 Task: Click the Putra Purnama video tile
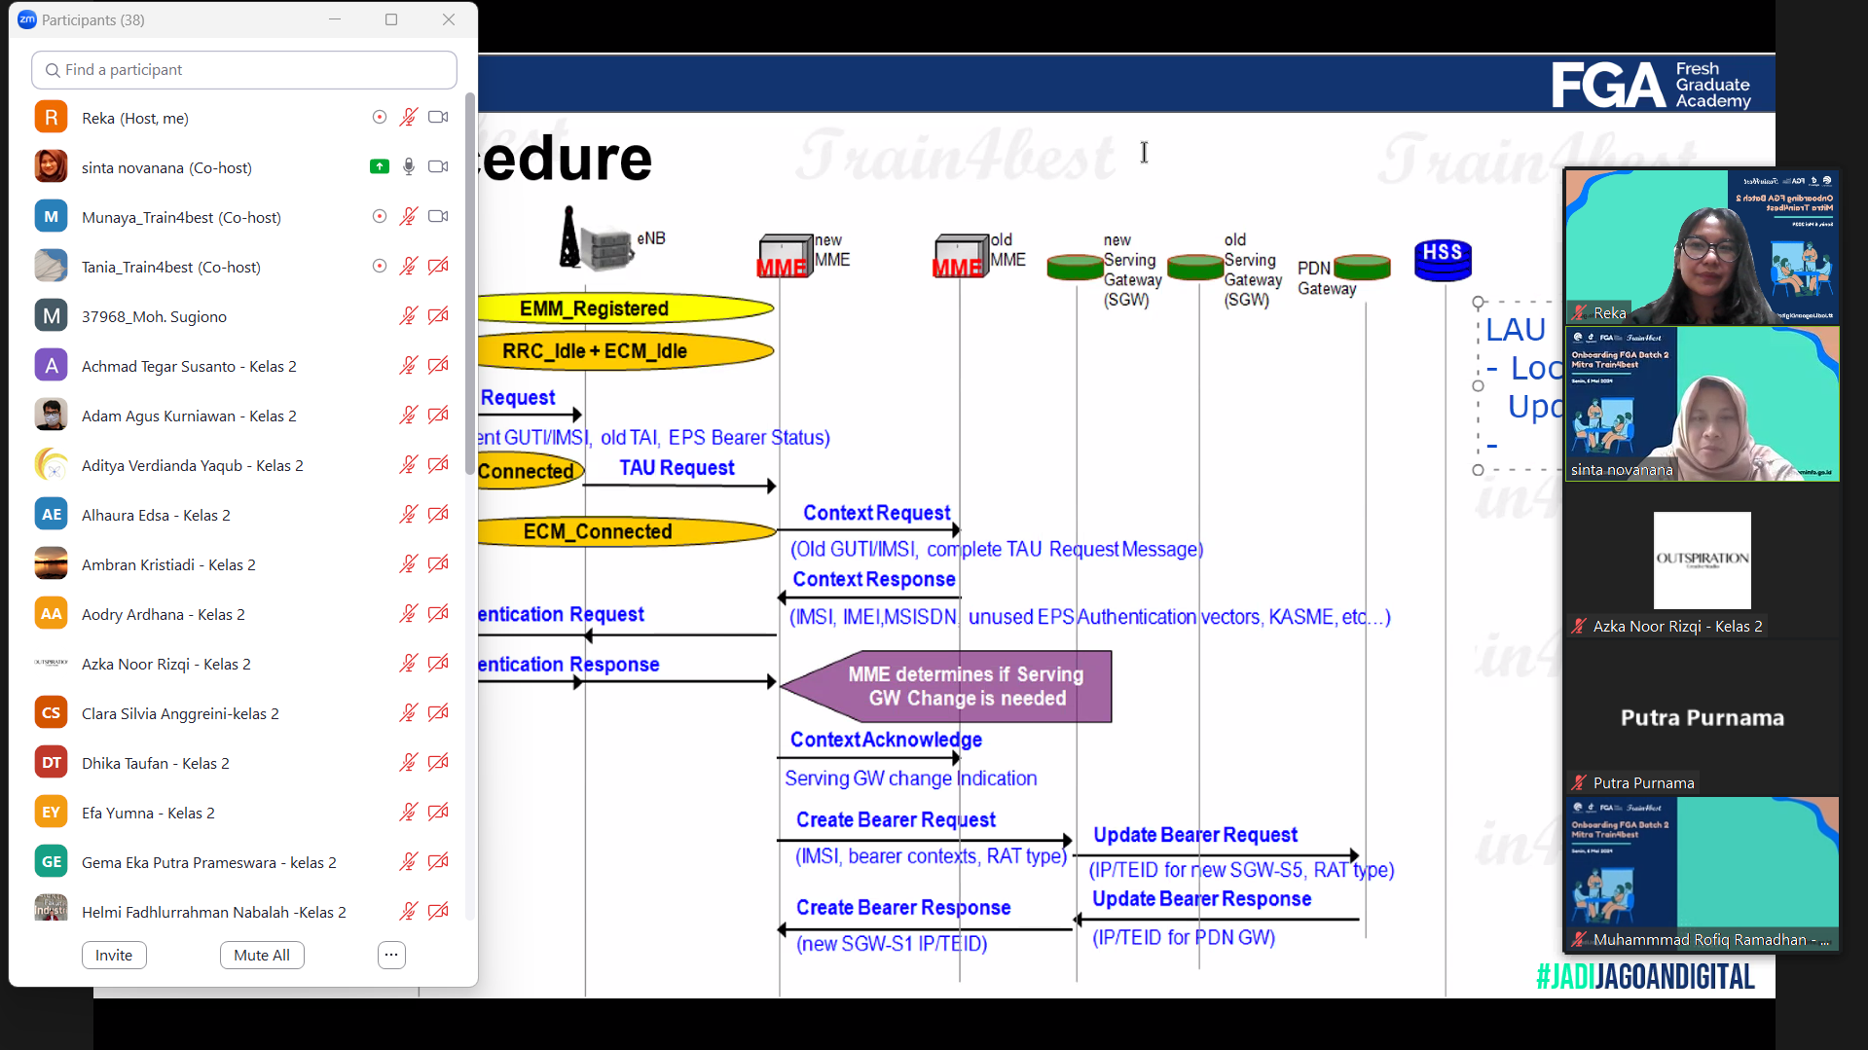[1702, 718]
